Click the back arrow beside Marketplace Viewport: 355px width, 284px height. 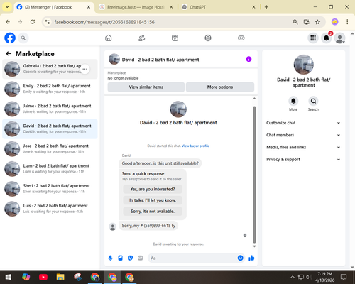[x=9, y=54]
